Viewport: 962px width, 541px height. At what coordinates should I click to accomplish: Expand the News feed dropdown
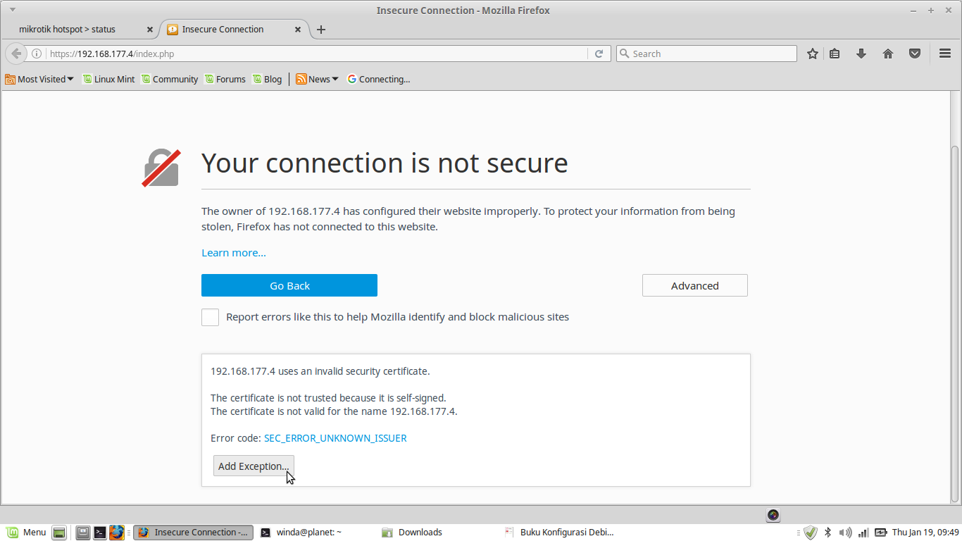click(318, 80)
